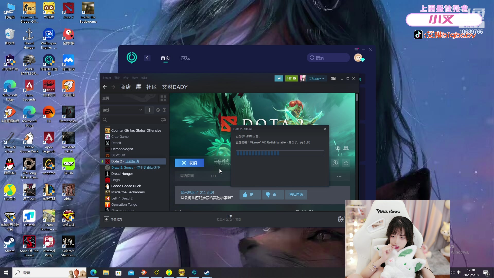
Task: Open UU accelerator user avatar
Action: (358, 58)
